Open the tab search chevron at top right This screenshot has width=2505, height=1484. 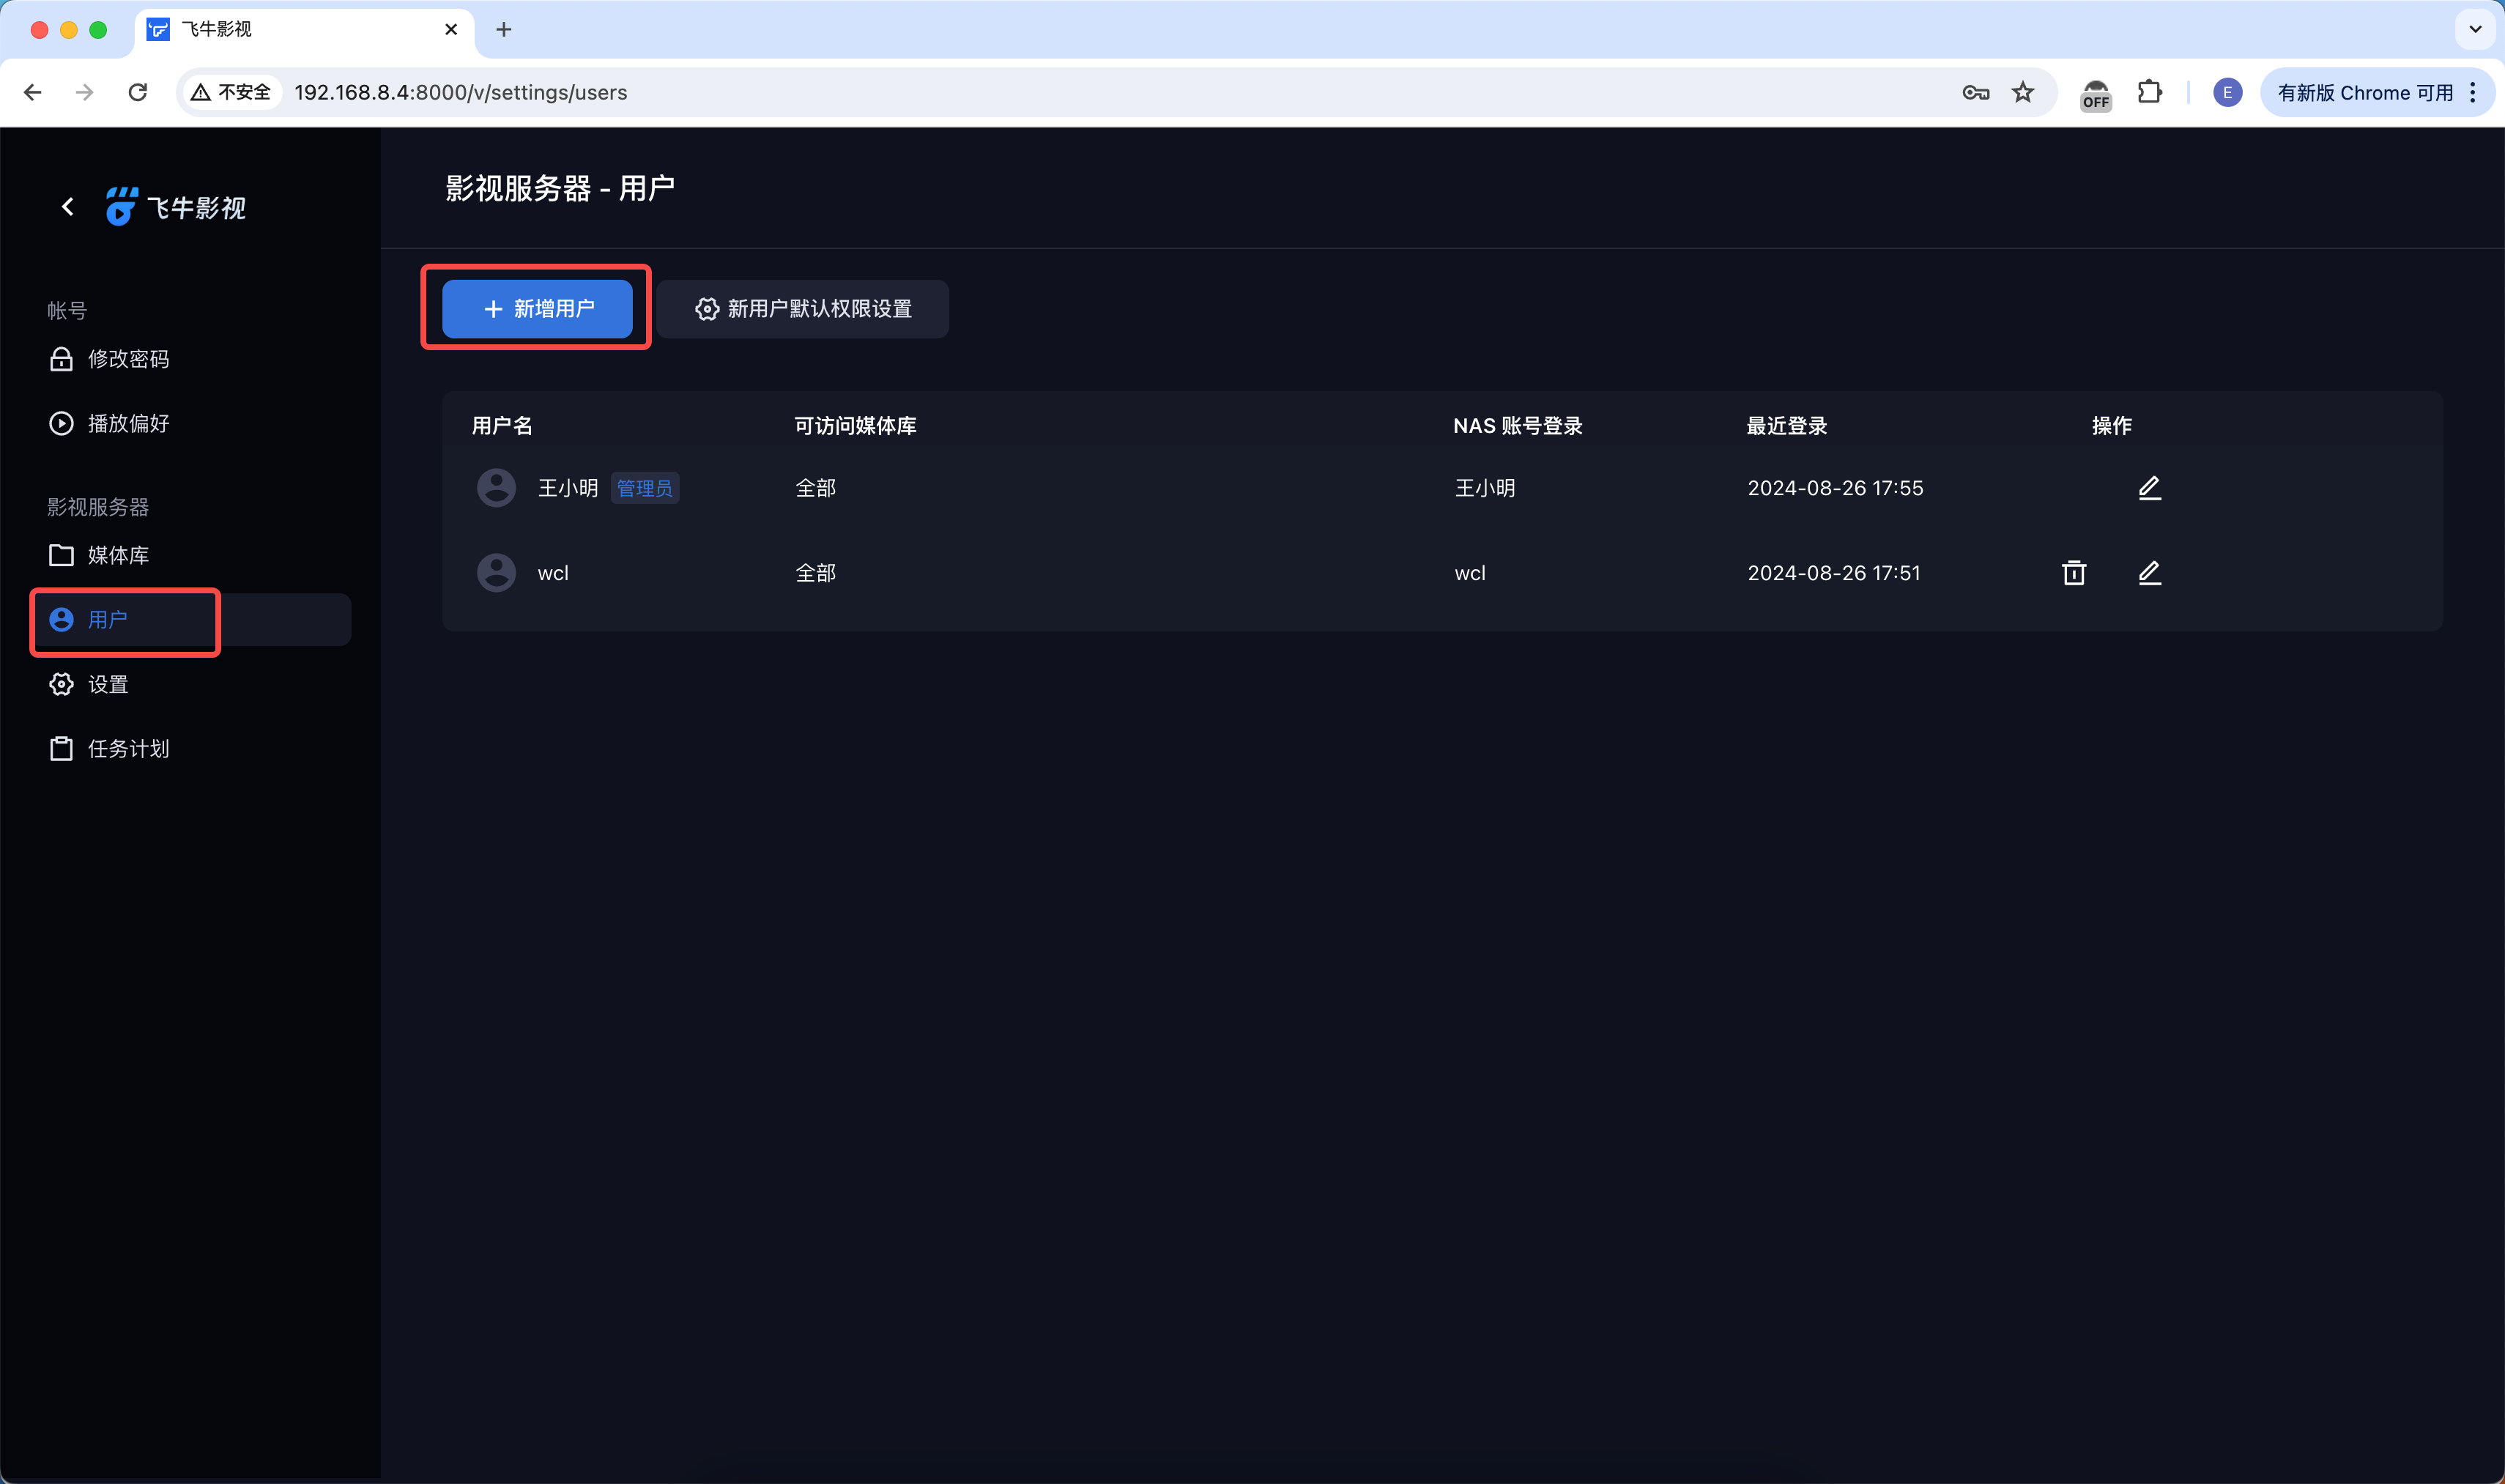point(2474,30)
